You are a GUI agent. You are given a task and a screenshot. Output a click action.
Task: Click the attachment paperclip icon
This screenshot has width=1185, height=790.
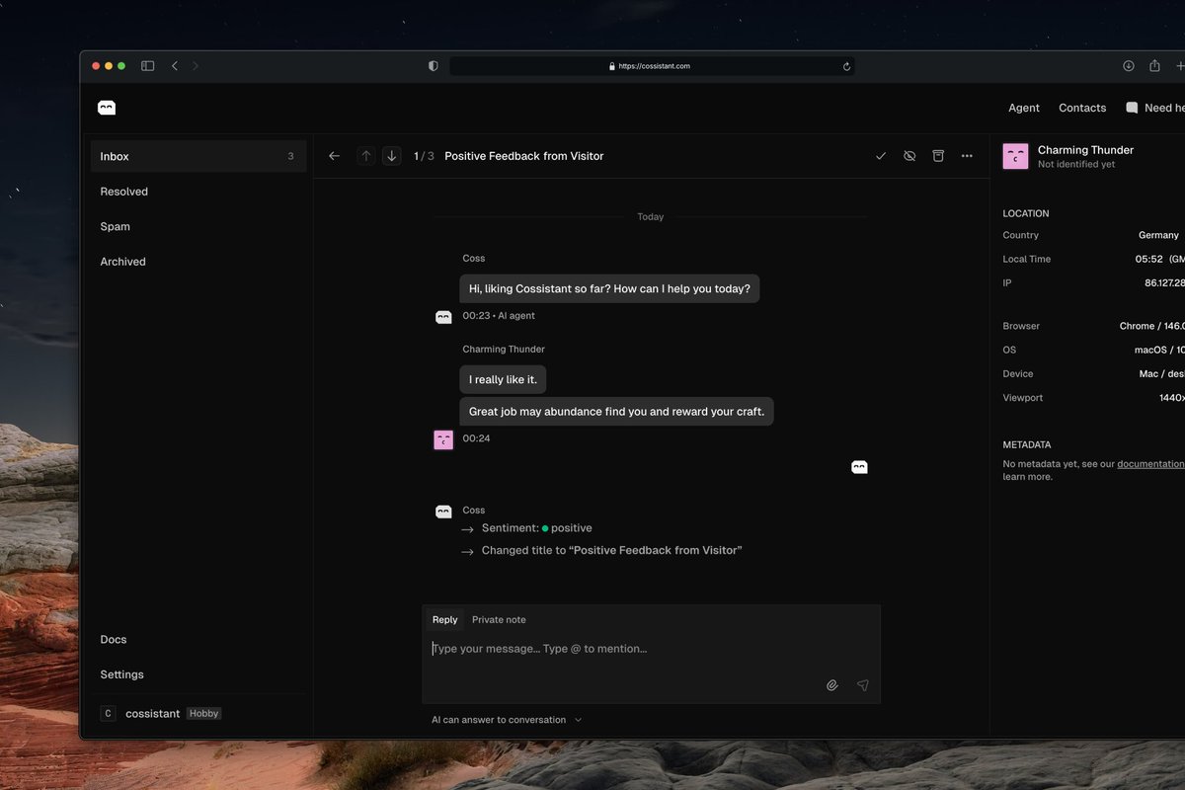[832, 685]
